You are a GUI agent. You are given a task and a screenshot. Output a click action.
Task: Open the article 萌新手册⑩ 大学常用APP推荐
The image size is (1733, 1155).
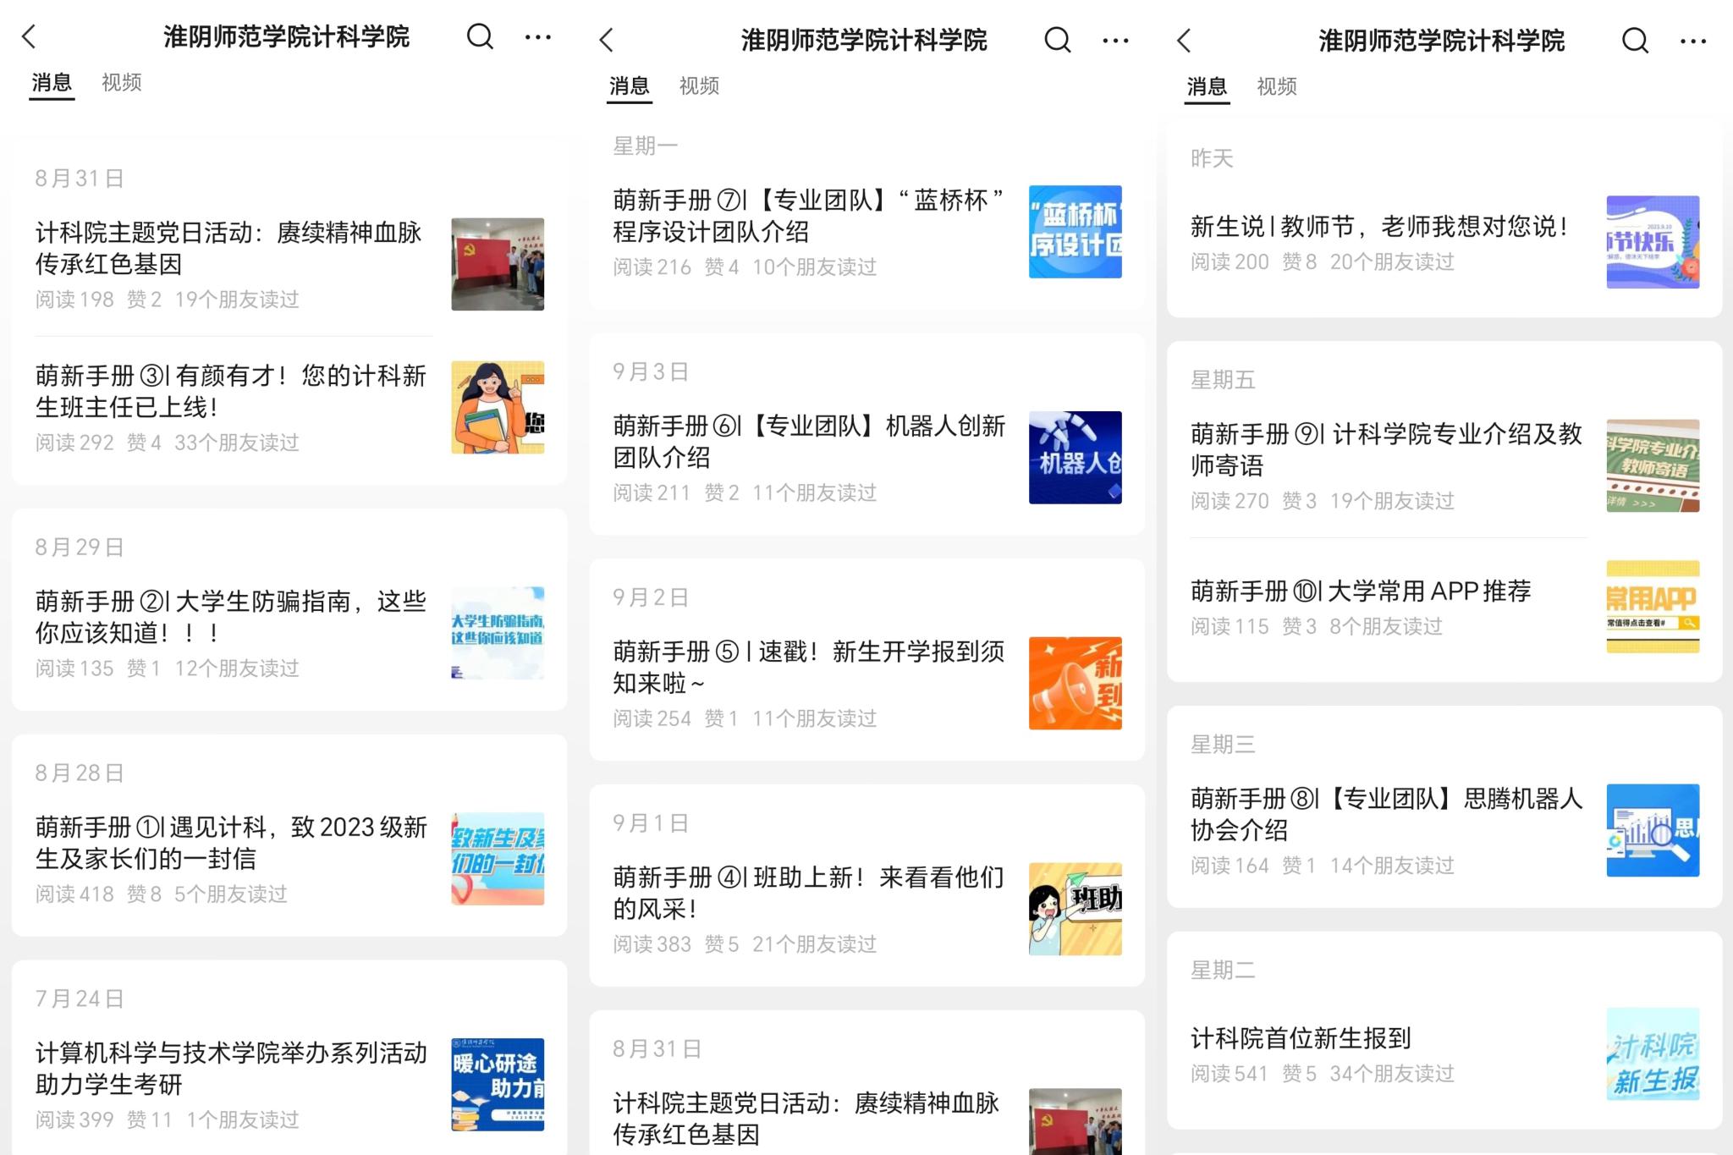[1361, 591]
